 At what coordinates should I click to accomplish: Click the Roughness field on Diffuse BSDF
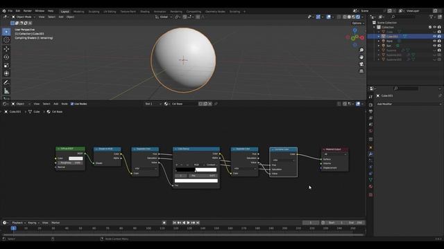click(71, 163)
